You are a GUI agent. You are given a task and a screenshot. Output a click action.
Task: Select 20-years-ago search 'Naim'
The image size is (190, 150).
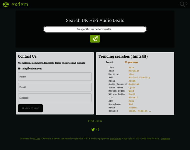tap(131, 67)
